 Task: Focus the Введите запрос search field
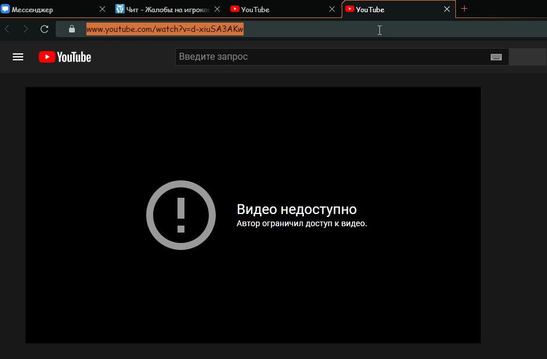pyautogui.click(x=331, y=57)
